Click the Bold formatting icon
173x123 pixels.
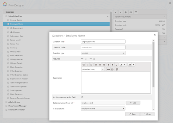pos(109,65)
